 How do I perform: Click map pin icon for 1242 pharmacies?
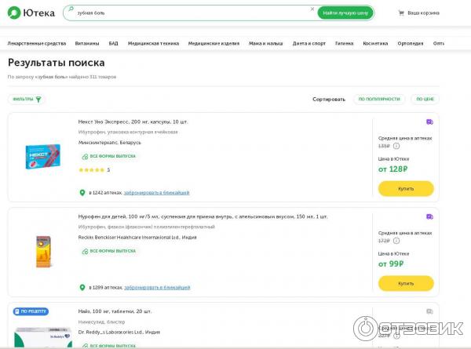tap(82, 192)
